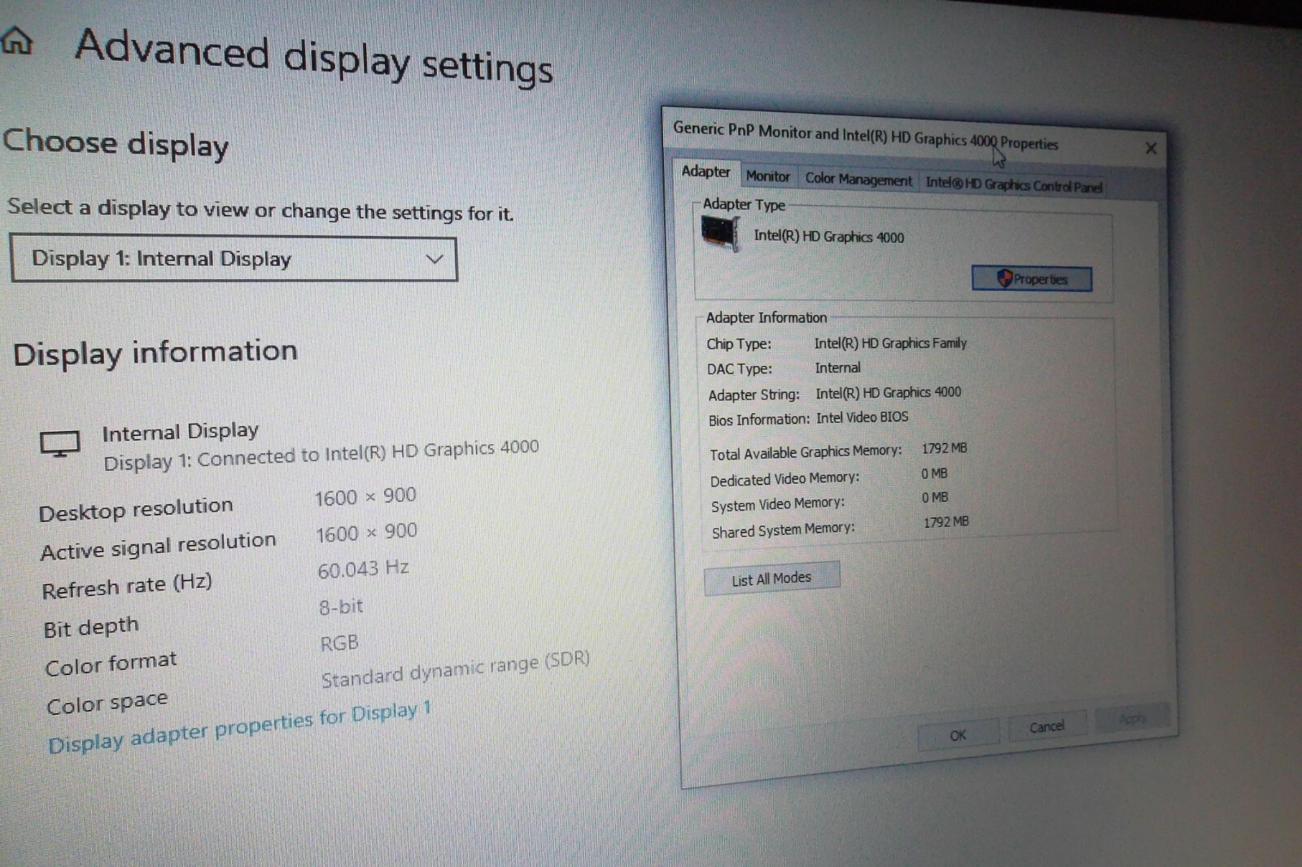Confirm the dialog with OK
This screenshot has width=1302, height=867.
[x=958, y=735]
